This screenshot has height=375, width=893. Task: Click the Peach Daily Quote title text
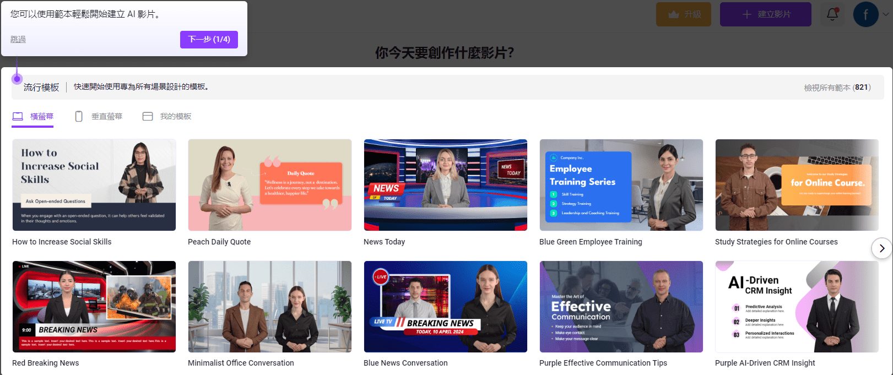pos(219,242)
